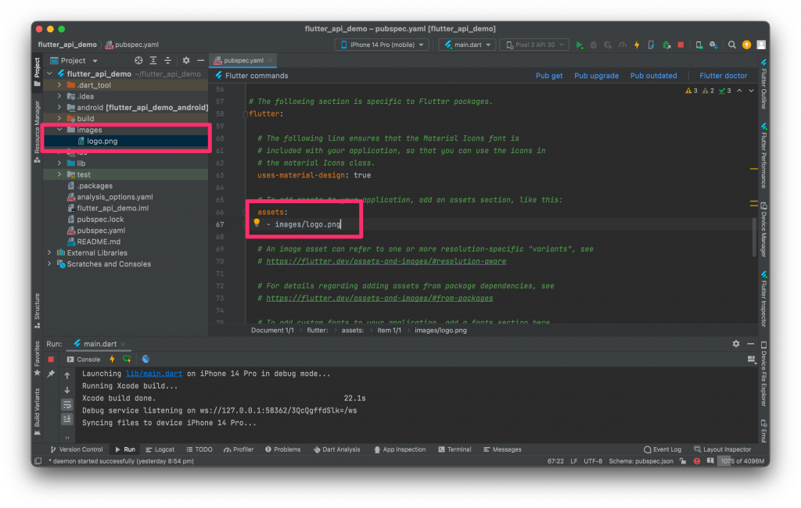Open the Flutter Inspector side panel
Image resolution: width=801 pixels, height=508 pixels.
click(x=763, y=299)
